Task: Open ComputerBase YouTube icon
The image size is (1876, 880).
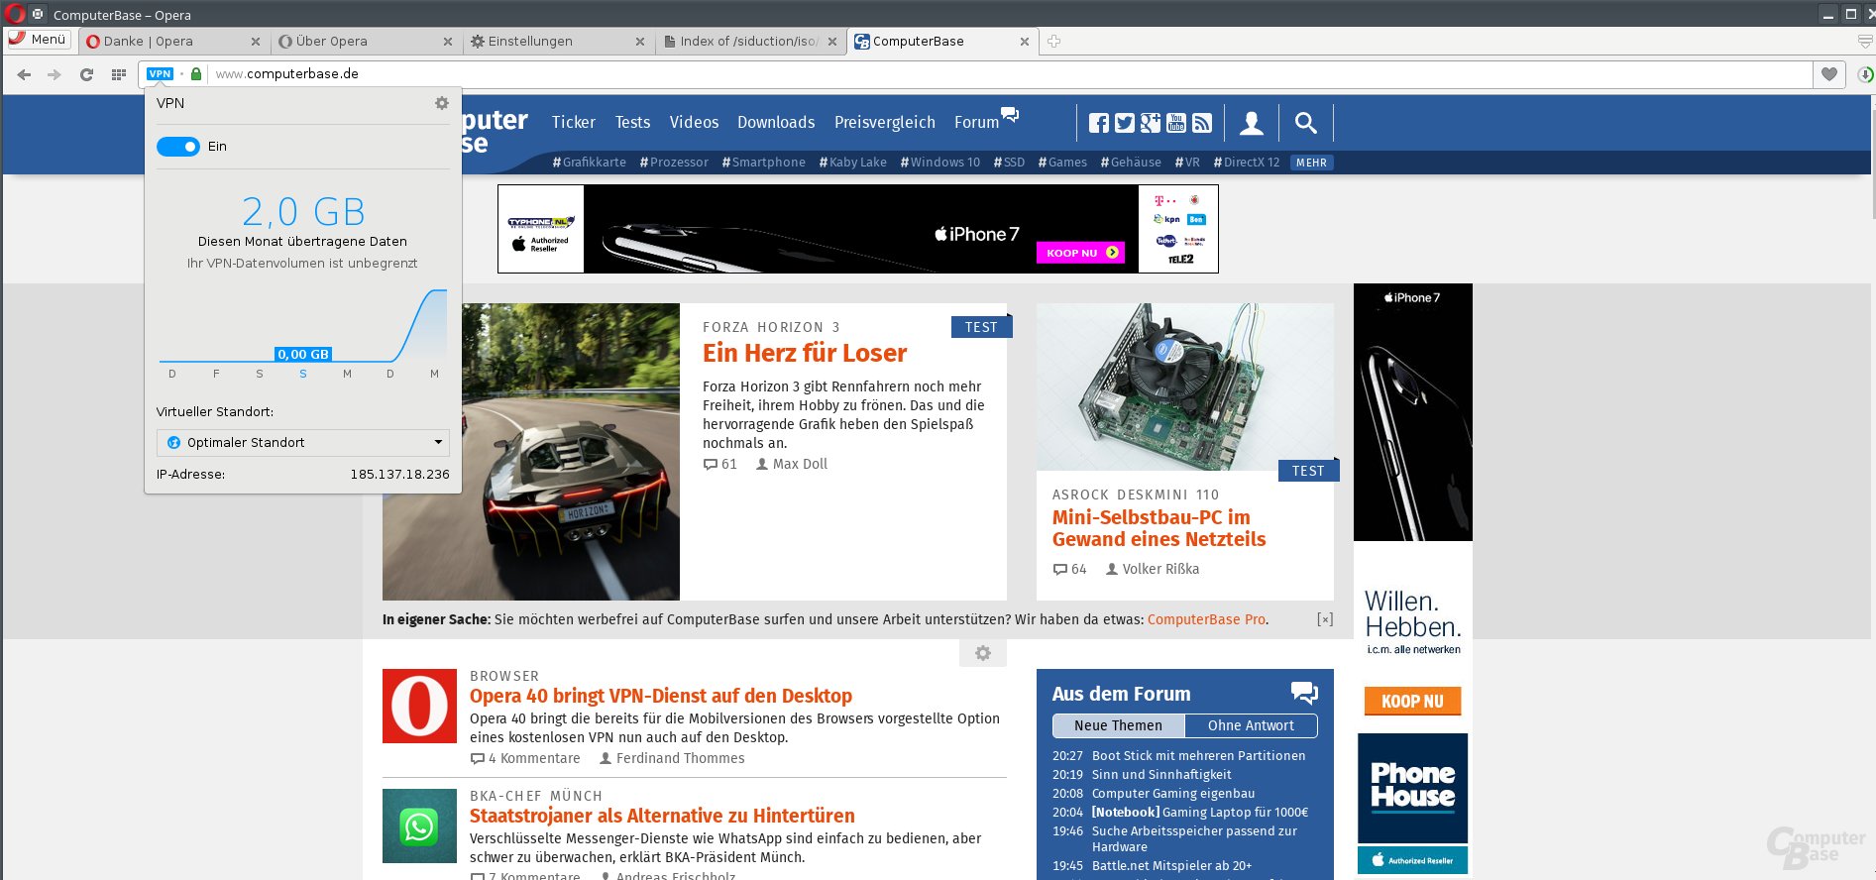Action: pyautogui.click(x=1176, y=123)
